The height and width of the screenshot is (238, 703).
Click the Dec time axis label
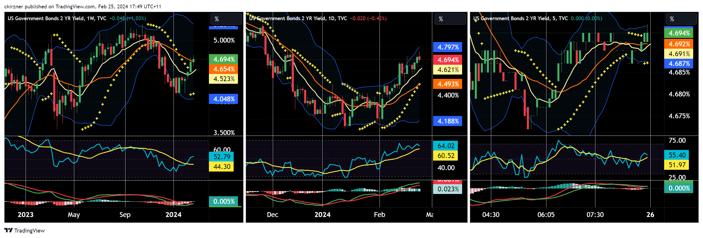pos(273,215)
